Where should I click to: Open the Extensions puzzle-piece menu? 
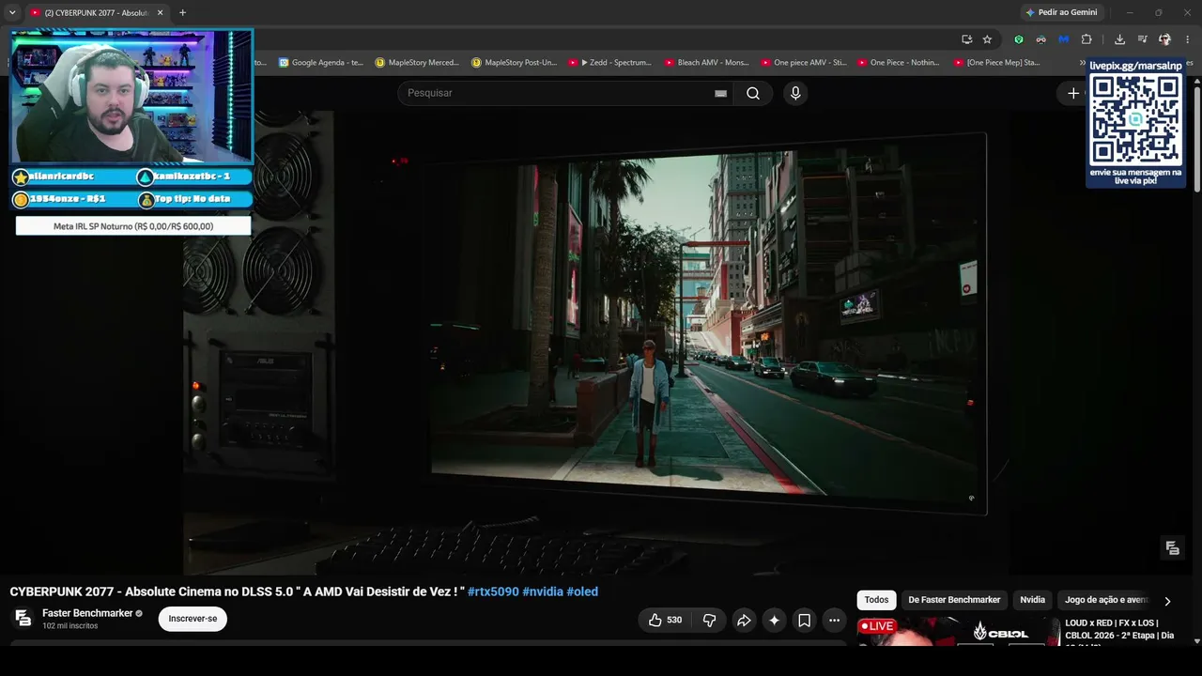point(1086,39)
